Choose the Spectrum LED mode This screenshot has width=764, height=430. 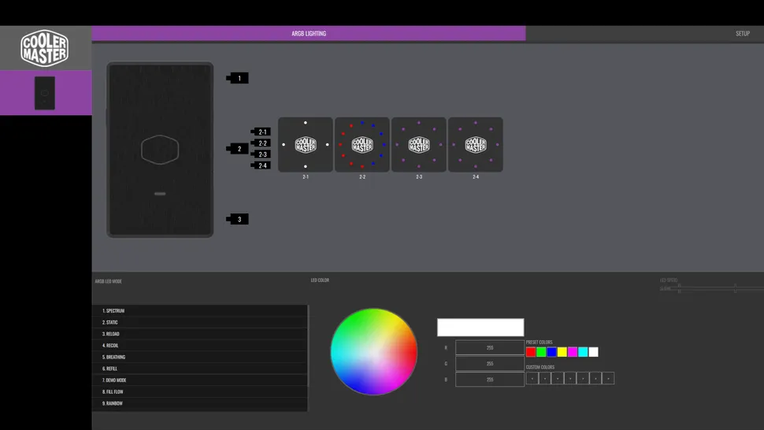[x=200, y=311]
